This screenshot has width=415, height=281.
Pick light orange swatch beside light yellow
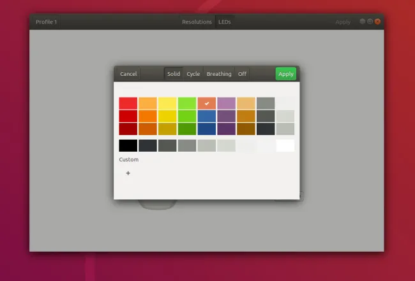(x=147, y=103)
